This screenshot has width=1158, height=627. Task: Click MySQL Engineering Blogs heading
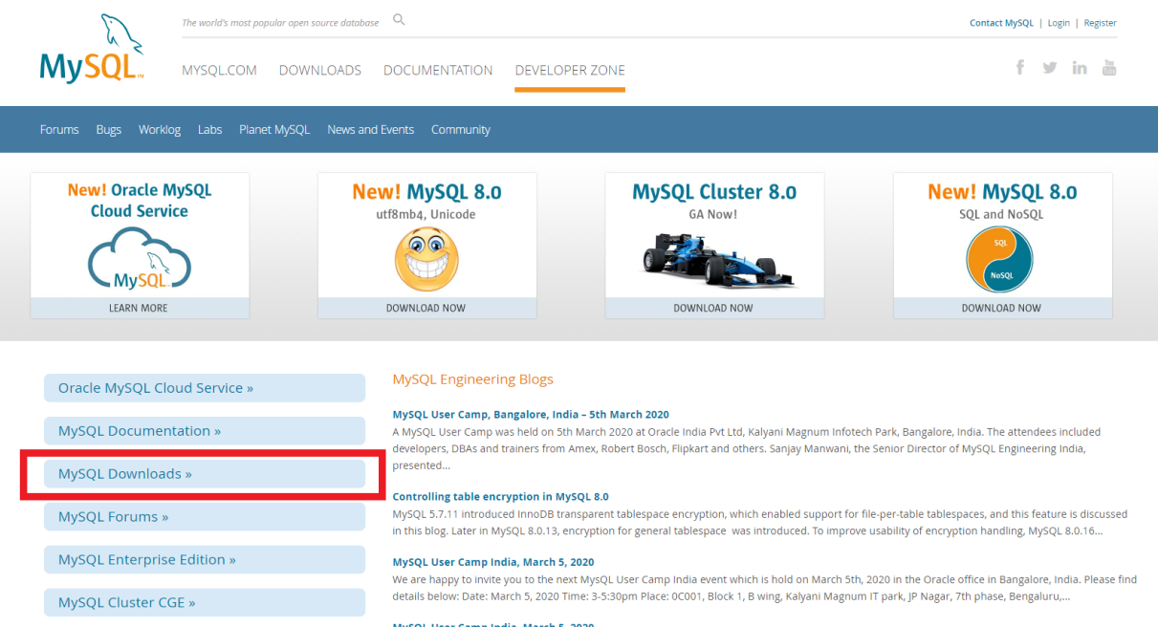tap(472, 379)
